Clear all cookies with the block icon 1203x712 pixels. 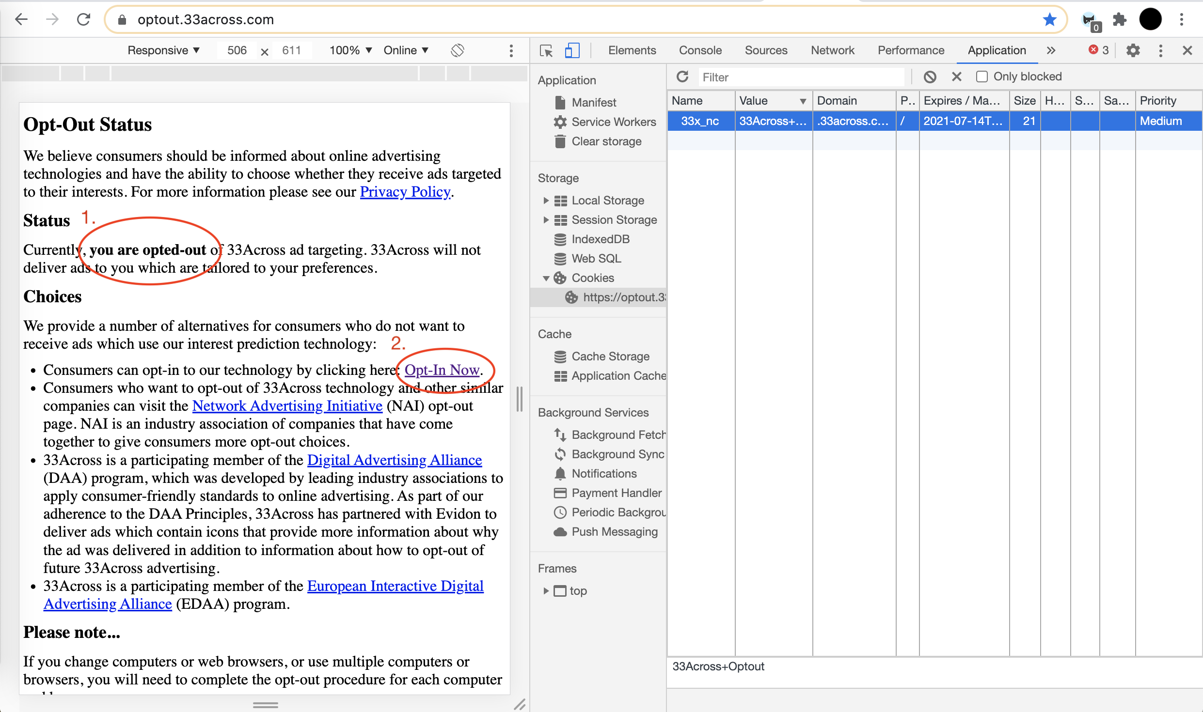coord(930,77)
